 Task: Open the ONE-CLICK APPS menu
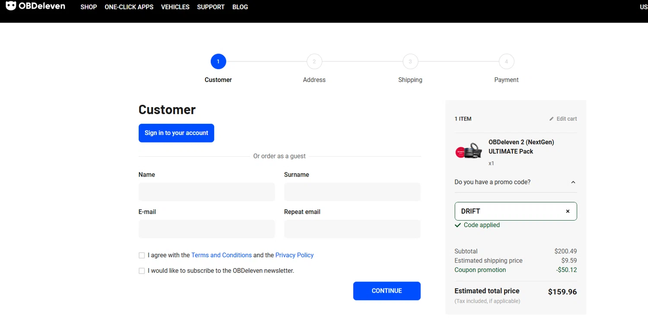[x=129, y=7]
